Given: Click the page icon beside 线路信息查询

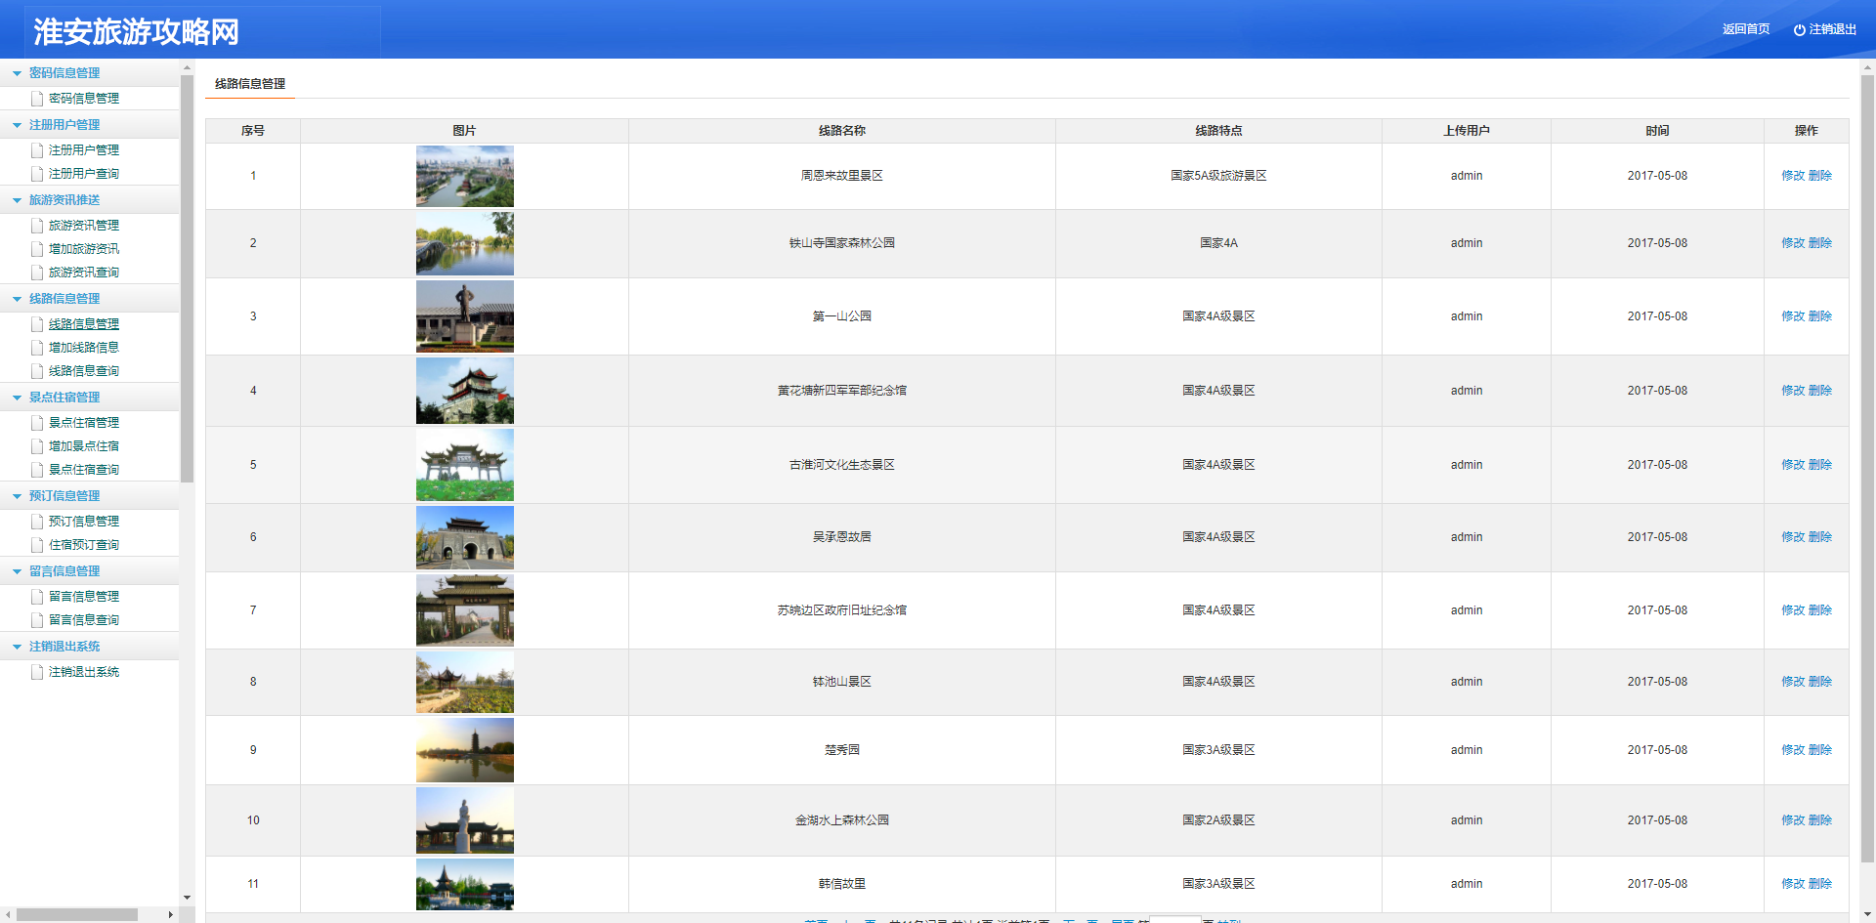Looking at the screenshot, I should click(x=37, y=371).
